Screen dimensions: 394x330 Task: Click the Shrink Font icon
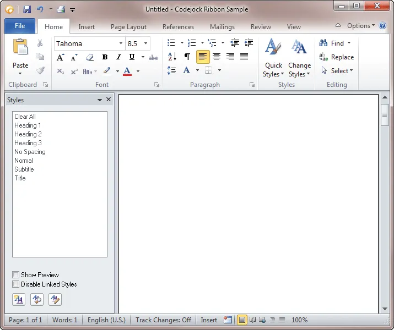tap(74, 57)
